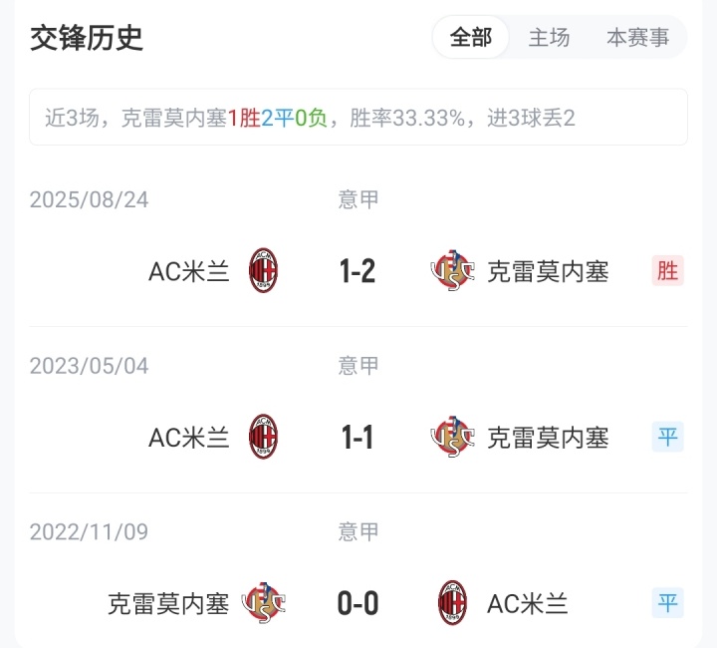Image resolution: width=717 pixels, height=648 pixels.
Task: Switch to the 主场 tab
Action: pos(549,38)
